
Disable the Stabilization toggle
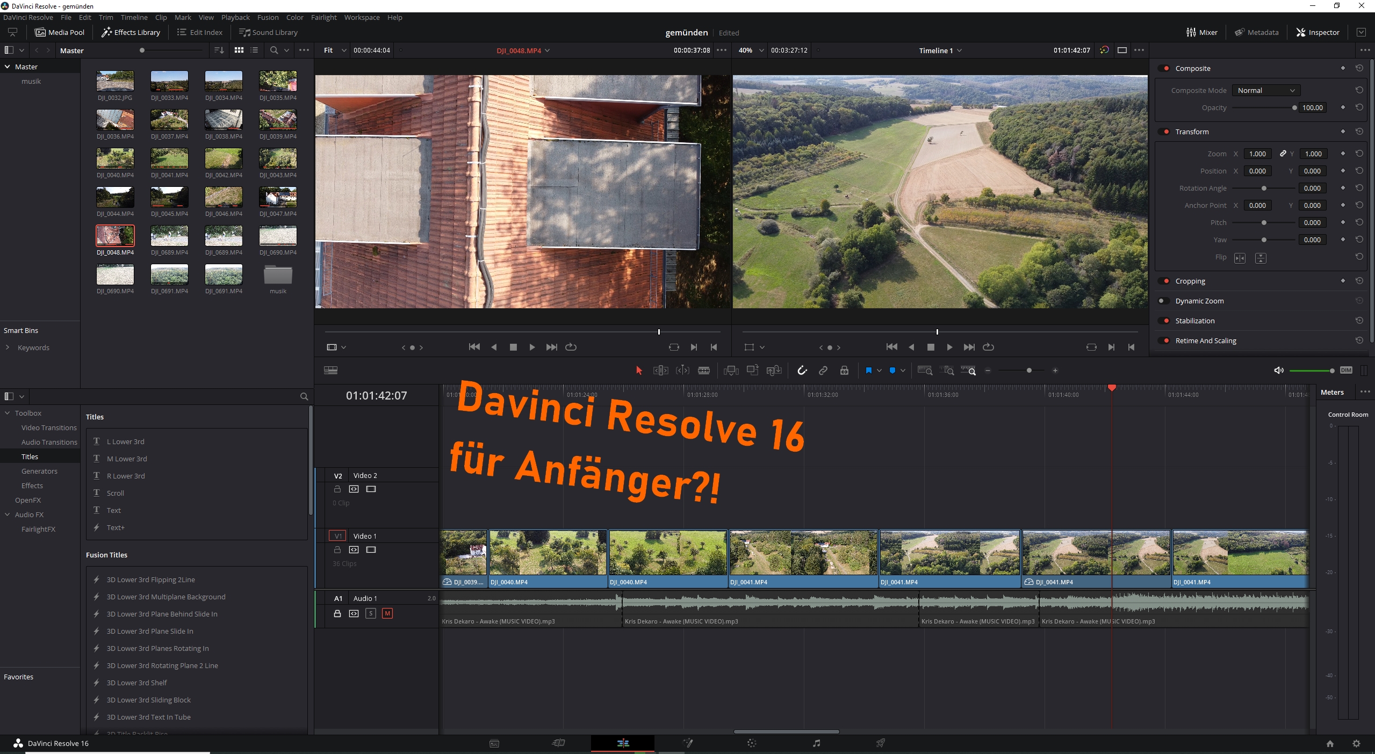pyautogui.click(x=1164, y=321)
